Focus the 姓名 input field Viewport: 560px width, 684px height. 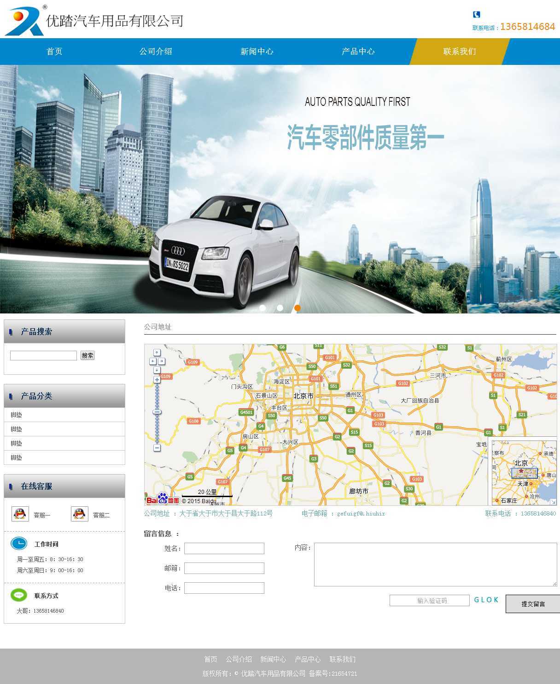coord(224,548)
